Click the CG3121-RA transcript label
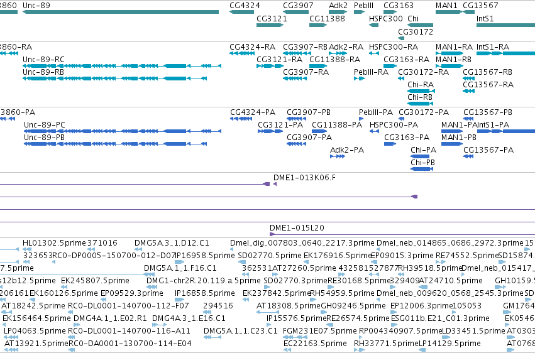Screen dimensions: 535x353 click(x=279, y=59)
